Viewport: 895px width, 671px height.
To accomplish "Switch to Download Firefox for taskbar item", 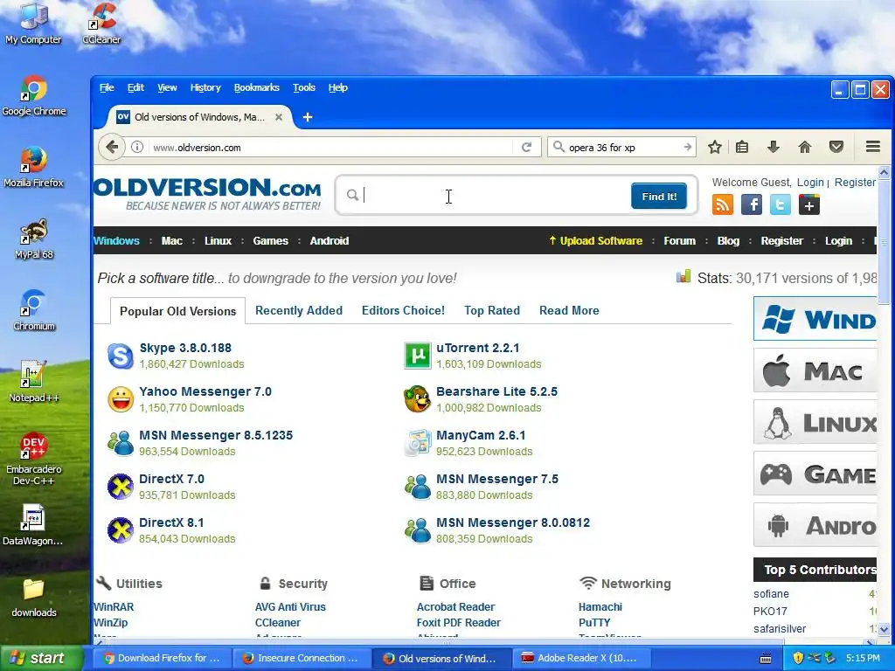I will (162, 658).
